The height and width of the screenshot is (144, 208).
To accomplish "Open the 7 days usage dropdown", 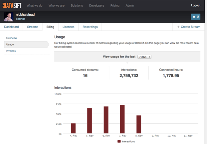I will [x=144, y=57].
